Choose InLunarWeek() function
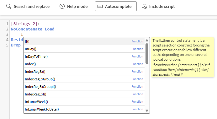The height and width of the screenshot is (119, 217). (84, 102)
